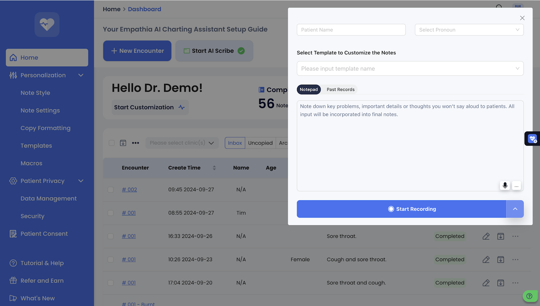
Task: Click the Empathia heart logo
Action: (x=47, y=25)
